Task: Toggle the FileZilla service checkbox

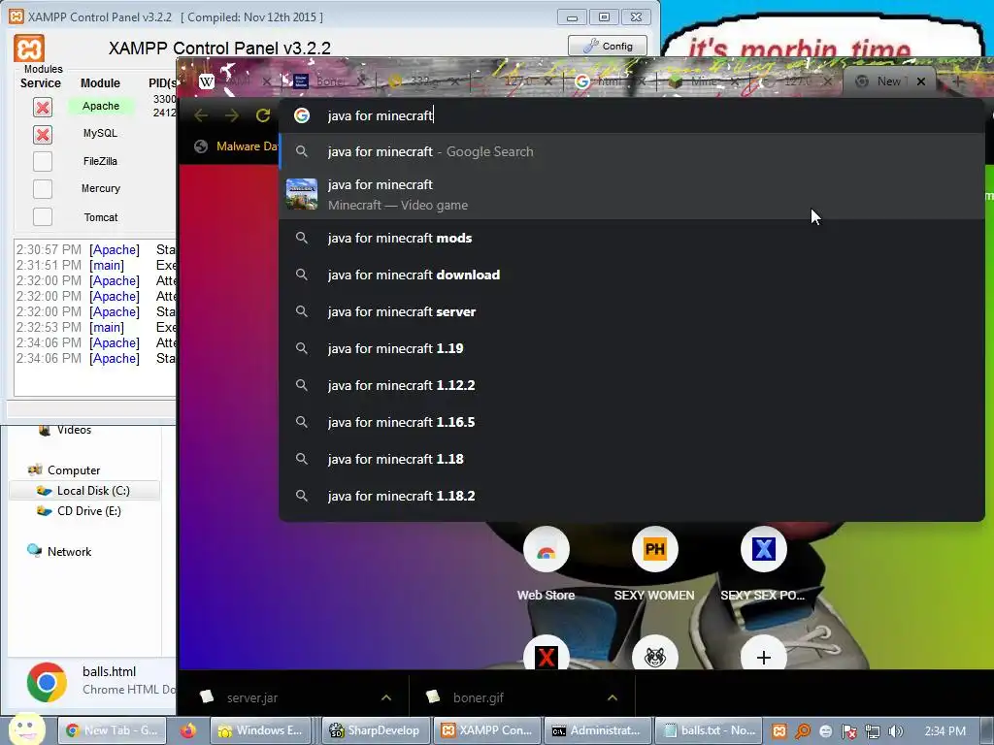Action: point(43,162)
